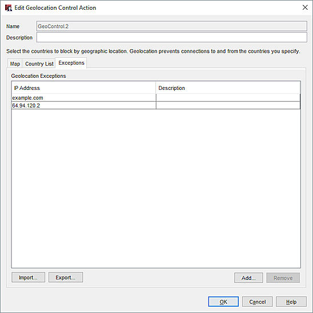
Task: Open Help for this dialog
Action: (291, 302)
